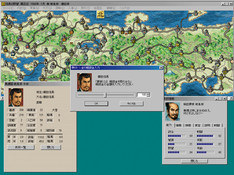Increase reward amount with spinner up arrow

tap(148, 94)
